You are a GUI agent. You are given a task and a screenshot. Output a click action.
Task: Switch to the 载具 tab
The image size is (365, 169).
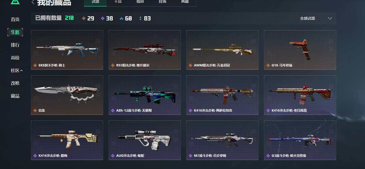point(140,2)
